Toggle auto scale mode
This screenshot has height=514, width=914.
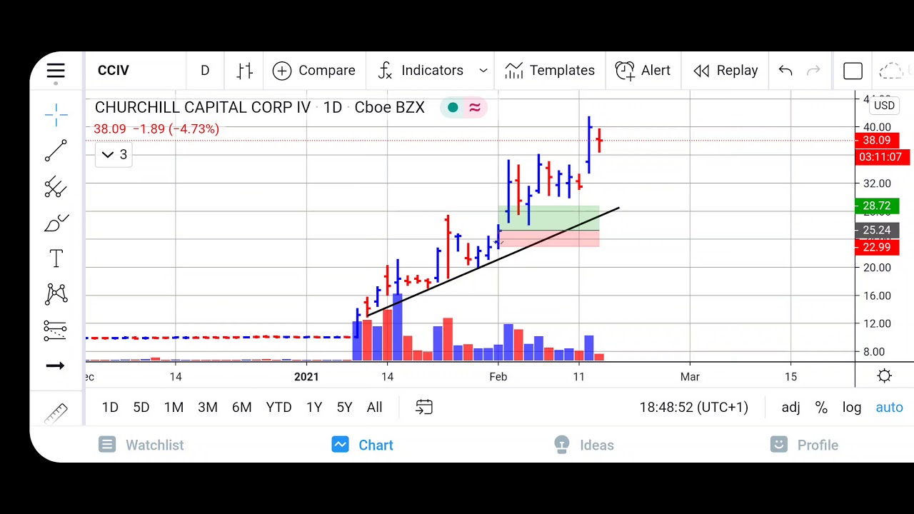coord(889,407)
